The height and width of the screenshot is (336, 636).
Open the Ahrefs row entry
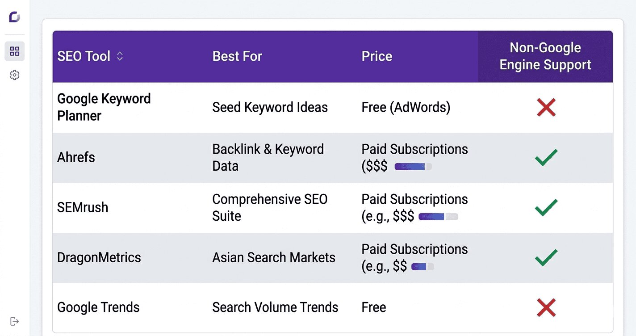click(76, 157)
